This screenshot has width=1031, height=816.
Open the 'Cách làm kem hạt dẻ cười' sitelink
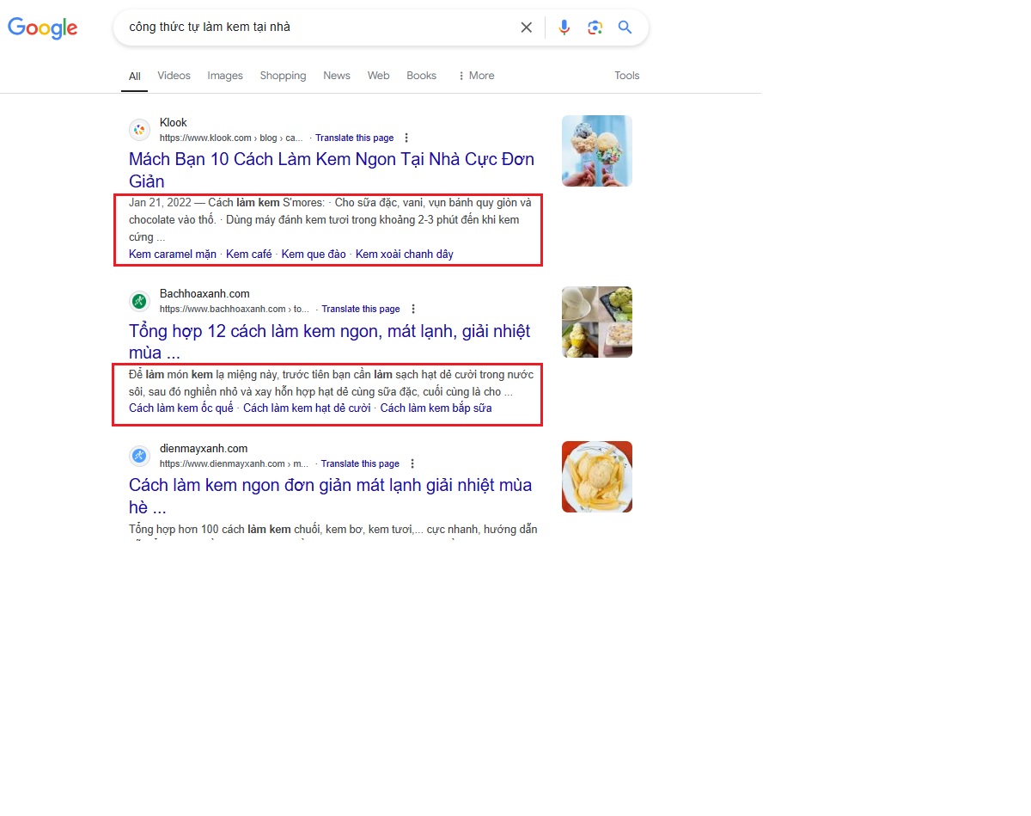[307, 408]
